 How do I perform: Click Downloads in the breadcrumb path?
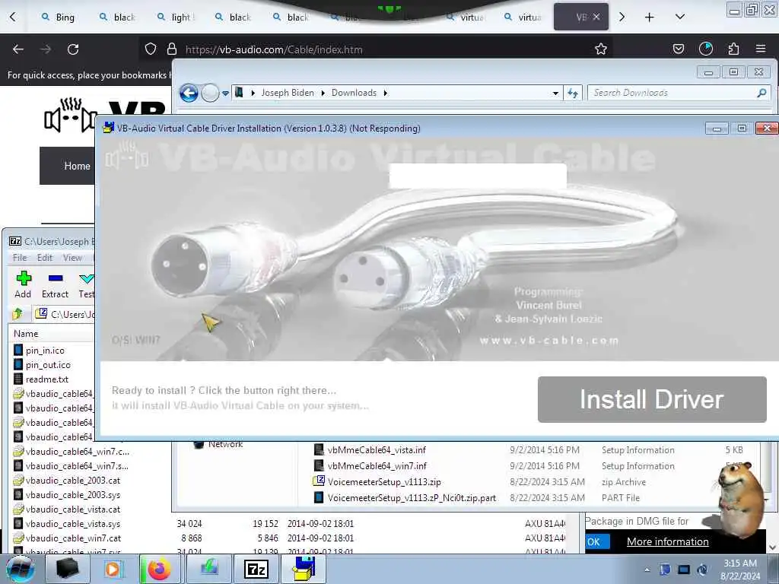tap(355, 93)
